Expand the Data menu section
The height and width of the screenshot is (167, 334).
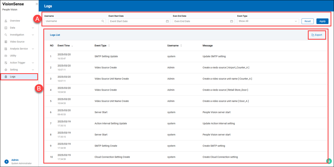pos(33,28)
